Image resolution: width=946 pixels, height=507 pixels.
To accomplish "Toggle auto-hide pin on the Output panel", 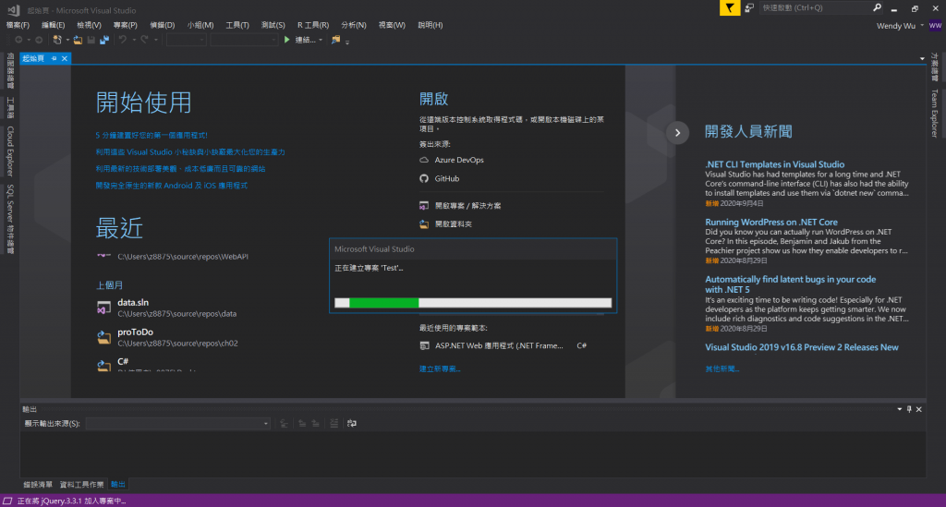I will pos(909,409).
